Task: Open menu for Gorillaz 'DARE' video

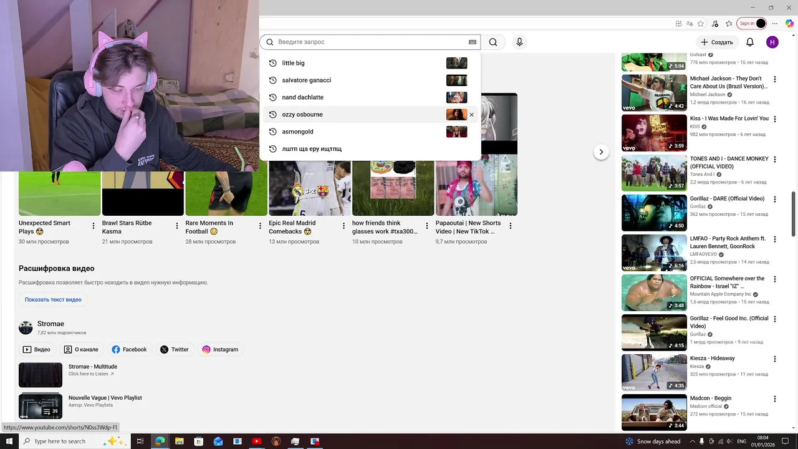Action: pyautogui.click(x=775, y=199)
